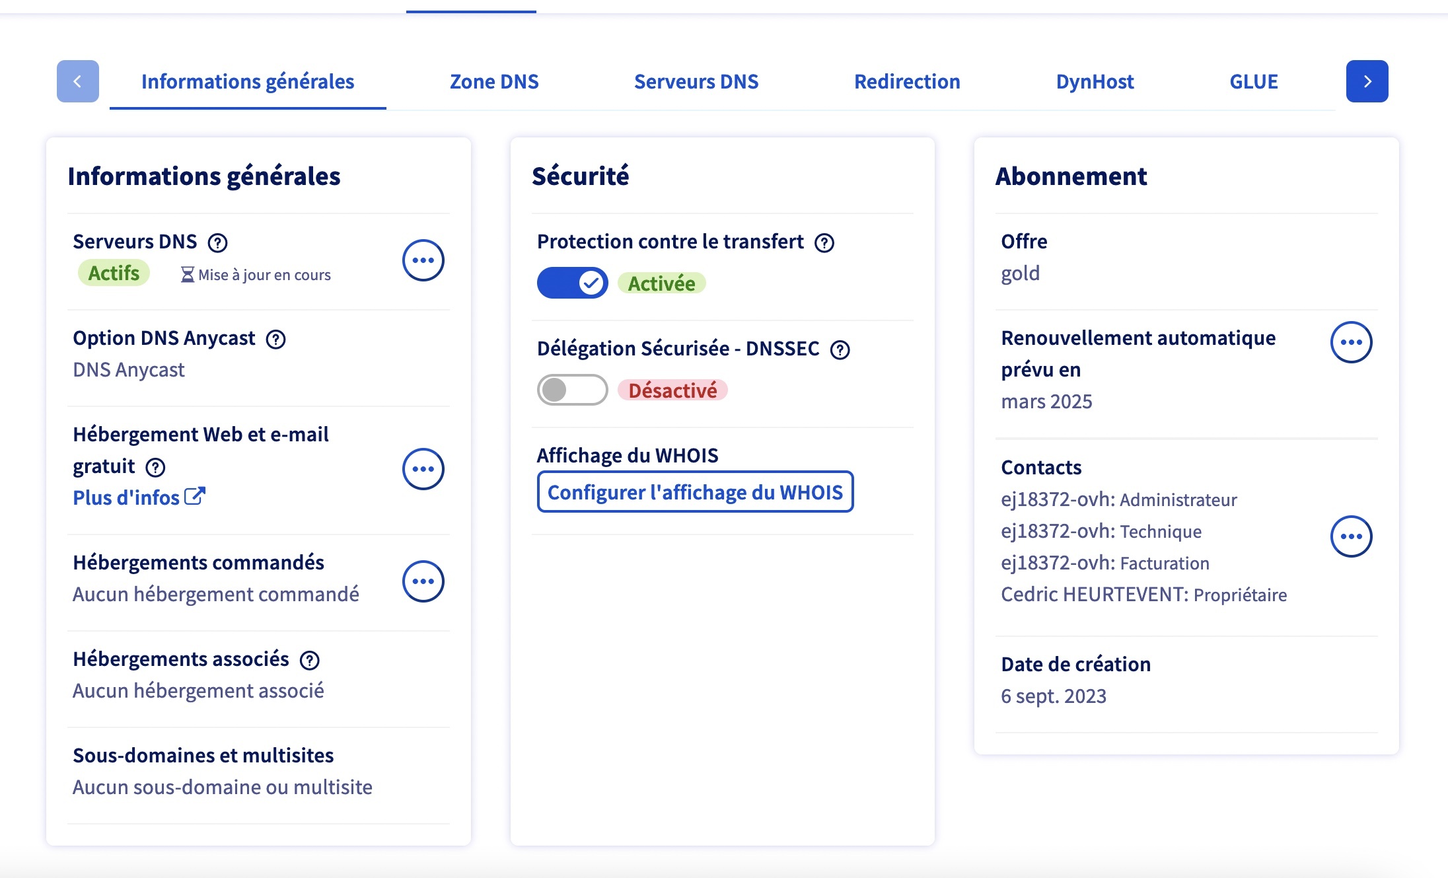Show help for Hébergements associés
The height and width of the screenshot is (878, 1448).
309,660
